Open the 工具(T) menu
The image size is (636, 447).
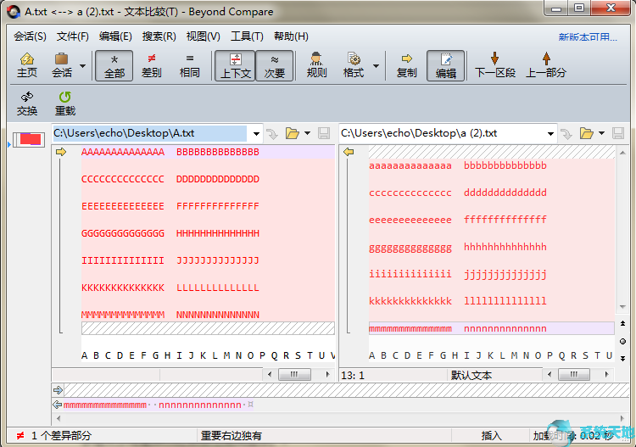pyautogui.click(x=247, y=36)
